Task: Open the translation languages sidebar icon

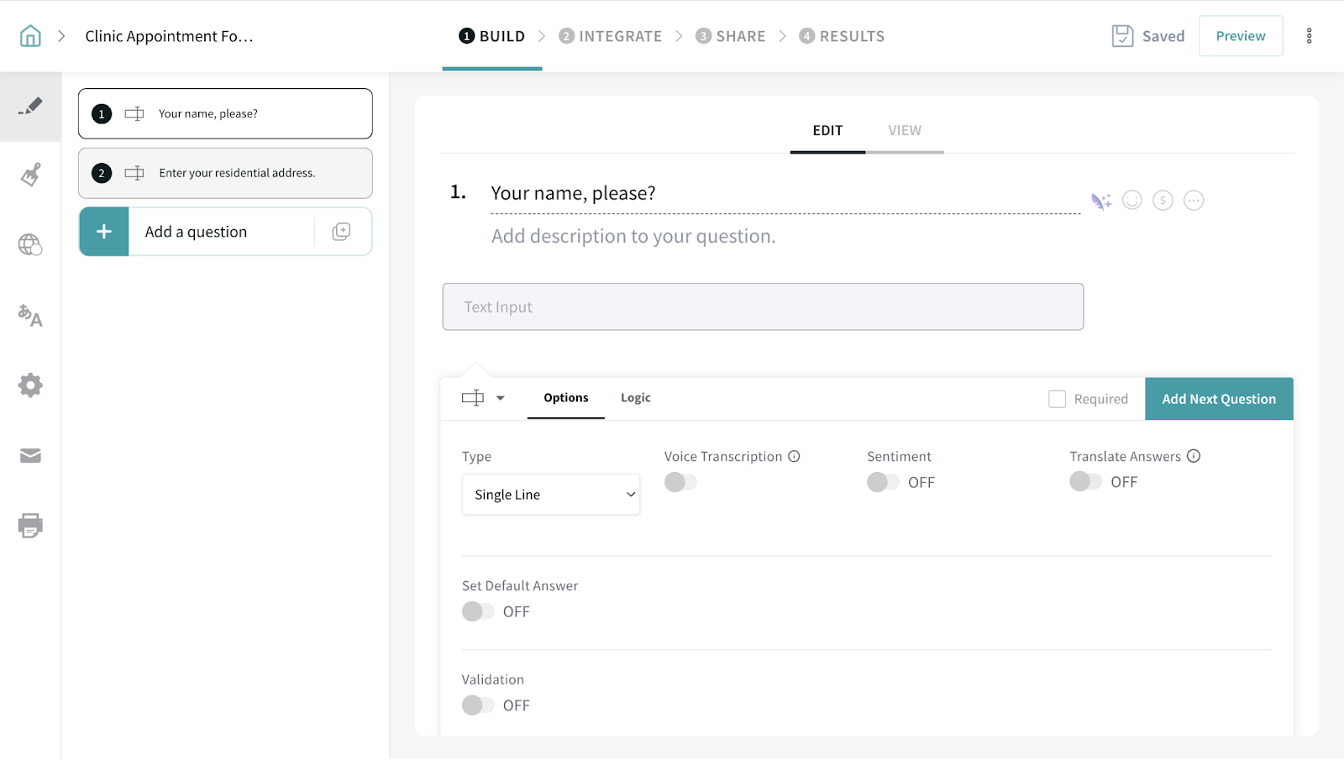Action: tap(30, 315)
